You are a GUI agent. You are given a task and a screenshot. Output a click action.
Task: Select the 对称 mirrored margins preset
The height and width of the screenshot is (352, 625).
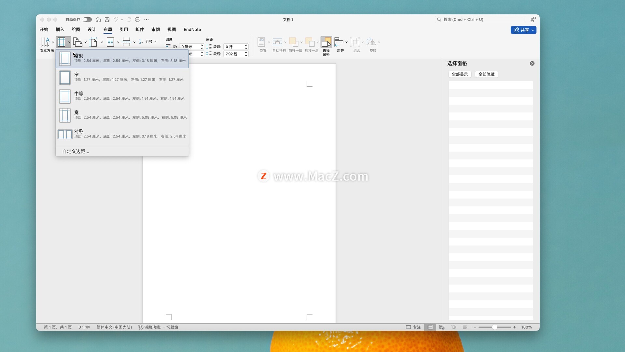click(122, 134)
